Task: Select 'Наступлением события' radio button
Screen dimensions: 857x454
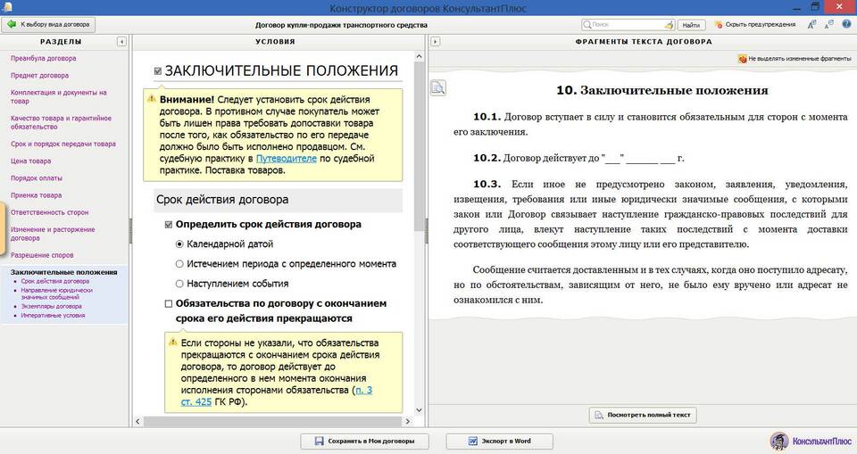Action: [x=179, y=284]
